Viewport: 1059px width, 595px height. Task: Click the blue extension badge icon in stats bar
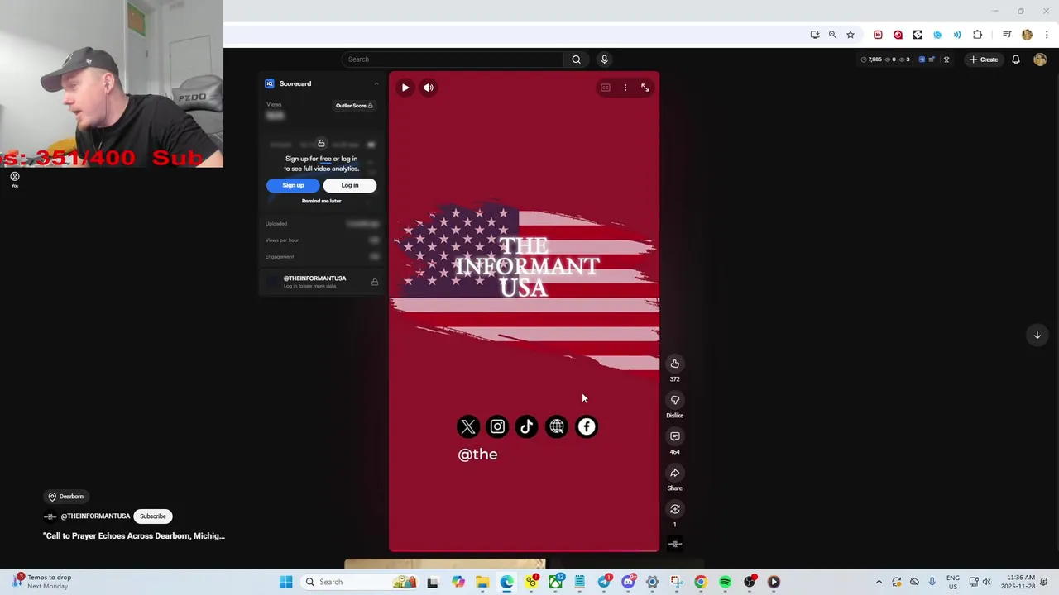[922, 59]
